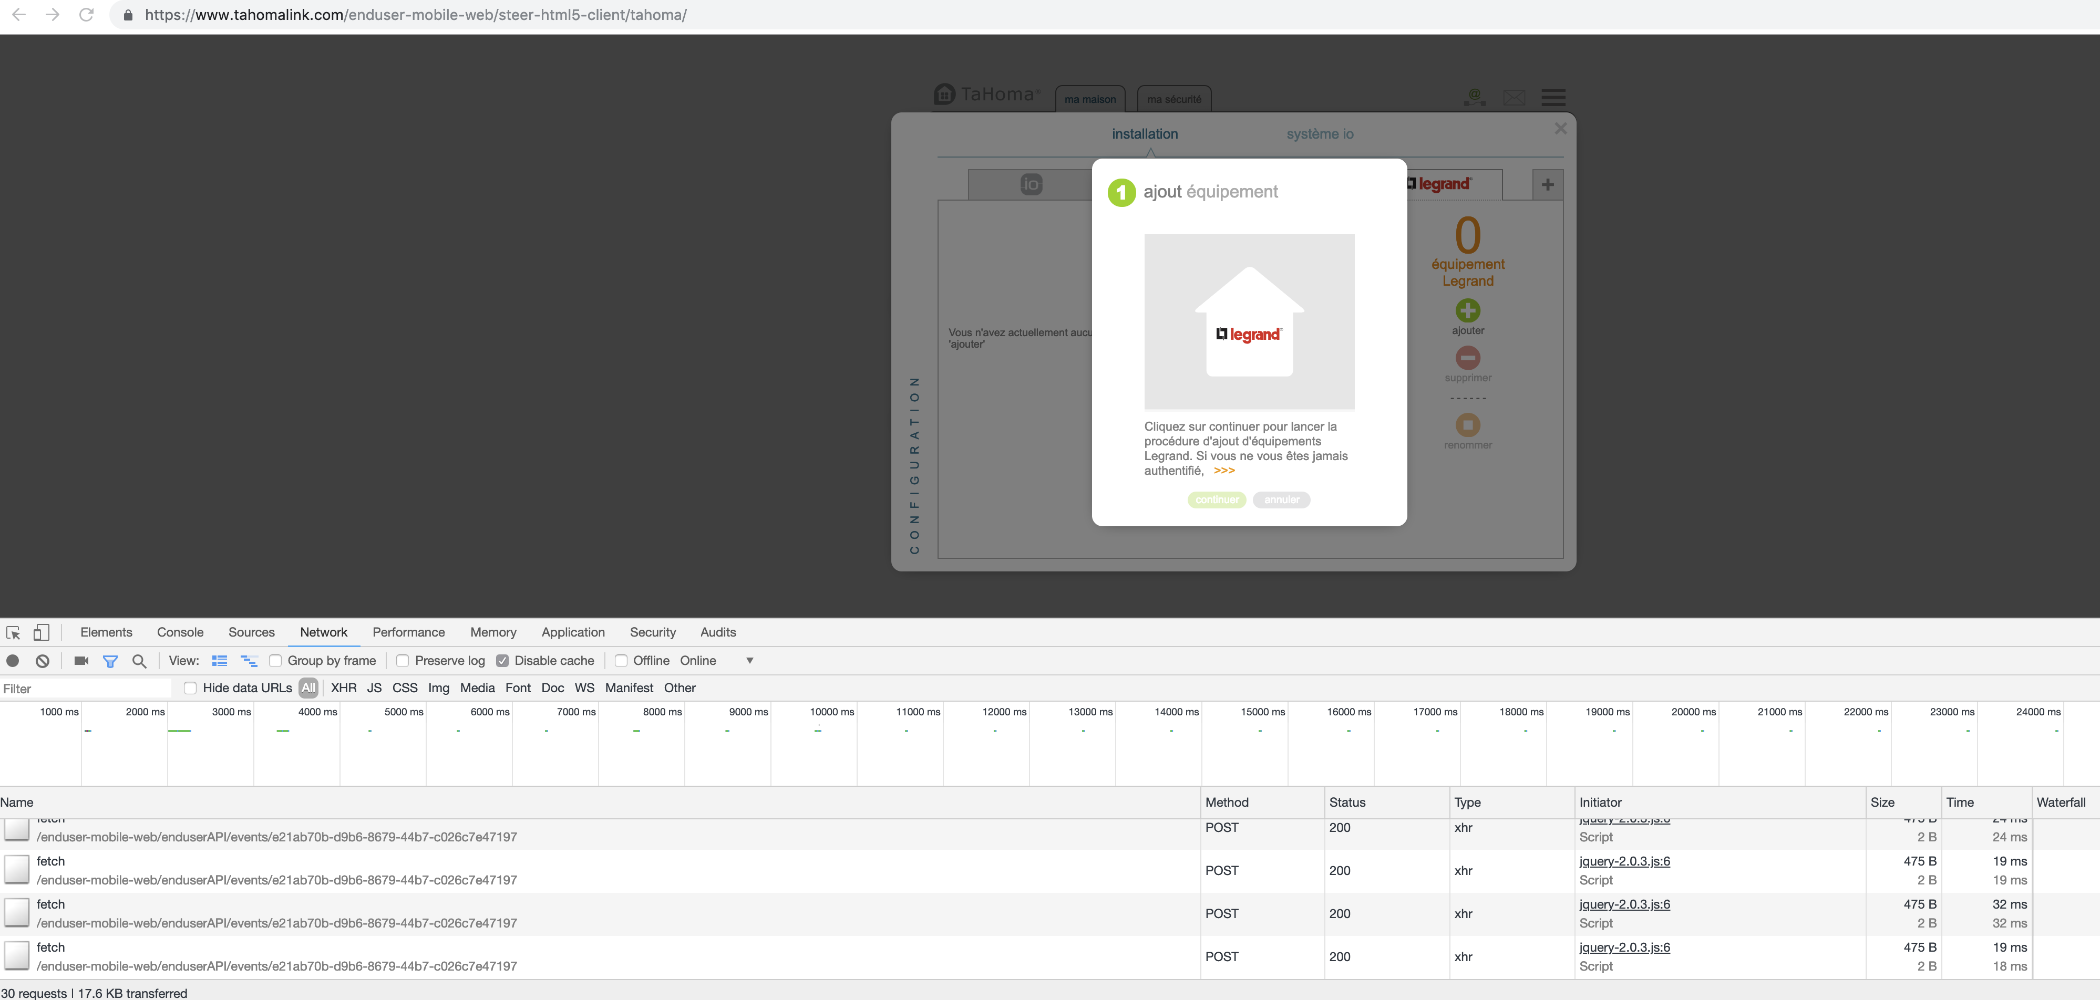The width and height of the screenshot is (2100, 1000).
Task: Uncheck the Disable cache checkbox
Action: 502,661
